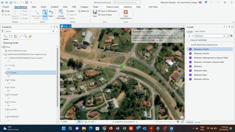Viewport: 235px width, 132px height.
Task: Pause map drawing button
Action: pyautogui.click(x=178, y=122)
